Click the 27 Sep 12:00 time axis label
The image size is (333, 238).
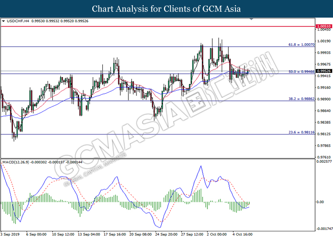(193, 235)
